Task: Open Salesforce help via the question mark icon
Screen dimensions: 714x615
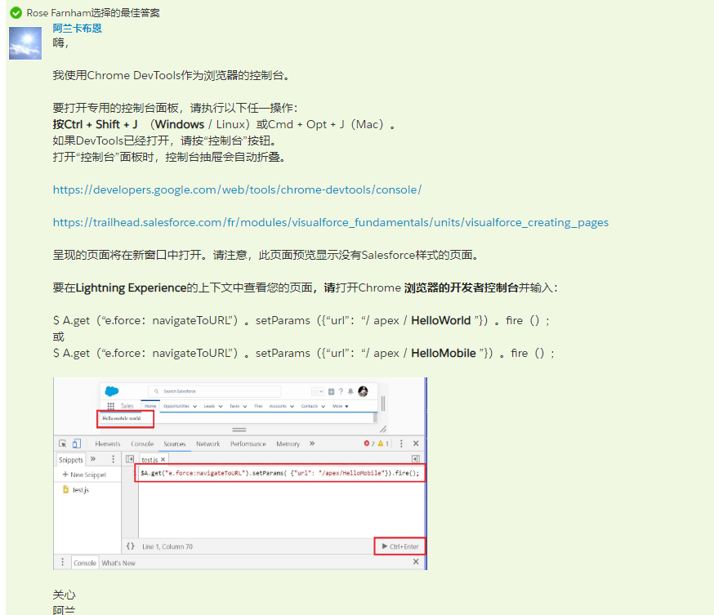Action: coord(341,390)
